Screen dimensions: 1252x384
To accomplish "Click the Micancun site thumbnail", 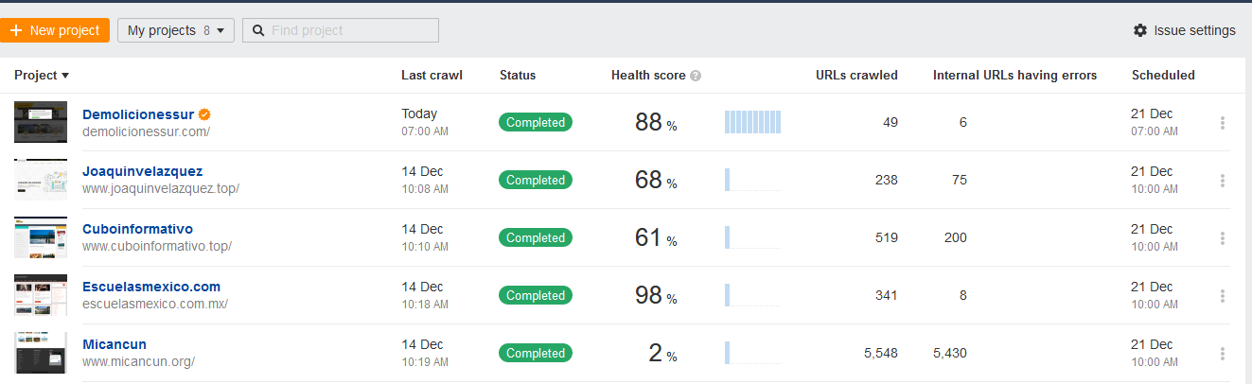I will coord(41,353).
